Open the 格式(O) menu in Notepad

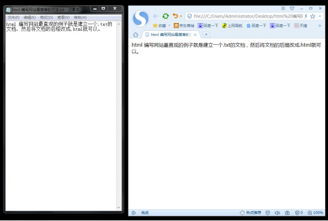(46, 17)
